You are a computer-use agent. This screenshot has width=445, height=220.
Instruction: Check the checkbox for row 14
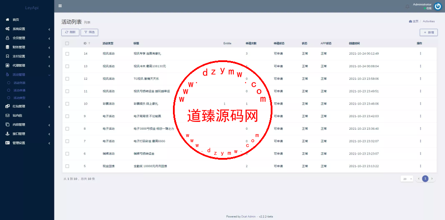tap(67, 53)
